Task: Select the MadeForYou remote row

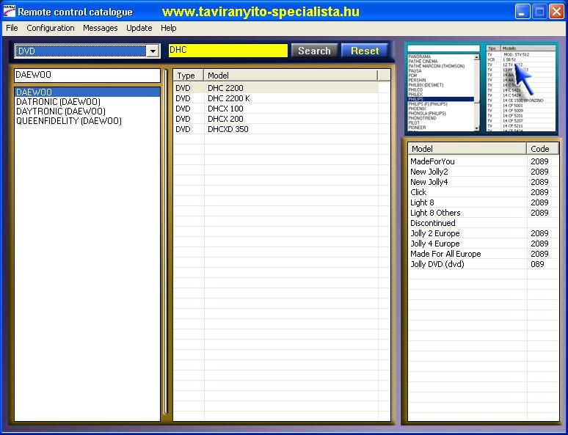Action: click(483, 161)
